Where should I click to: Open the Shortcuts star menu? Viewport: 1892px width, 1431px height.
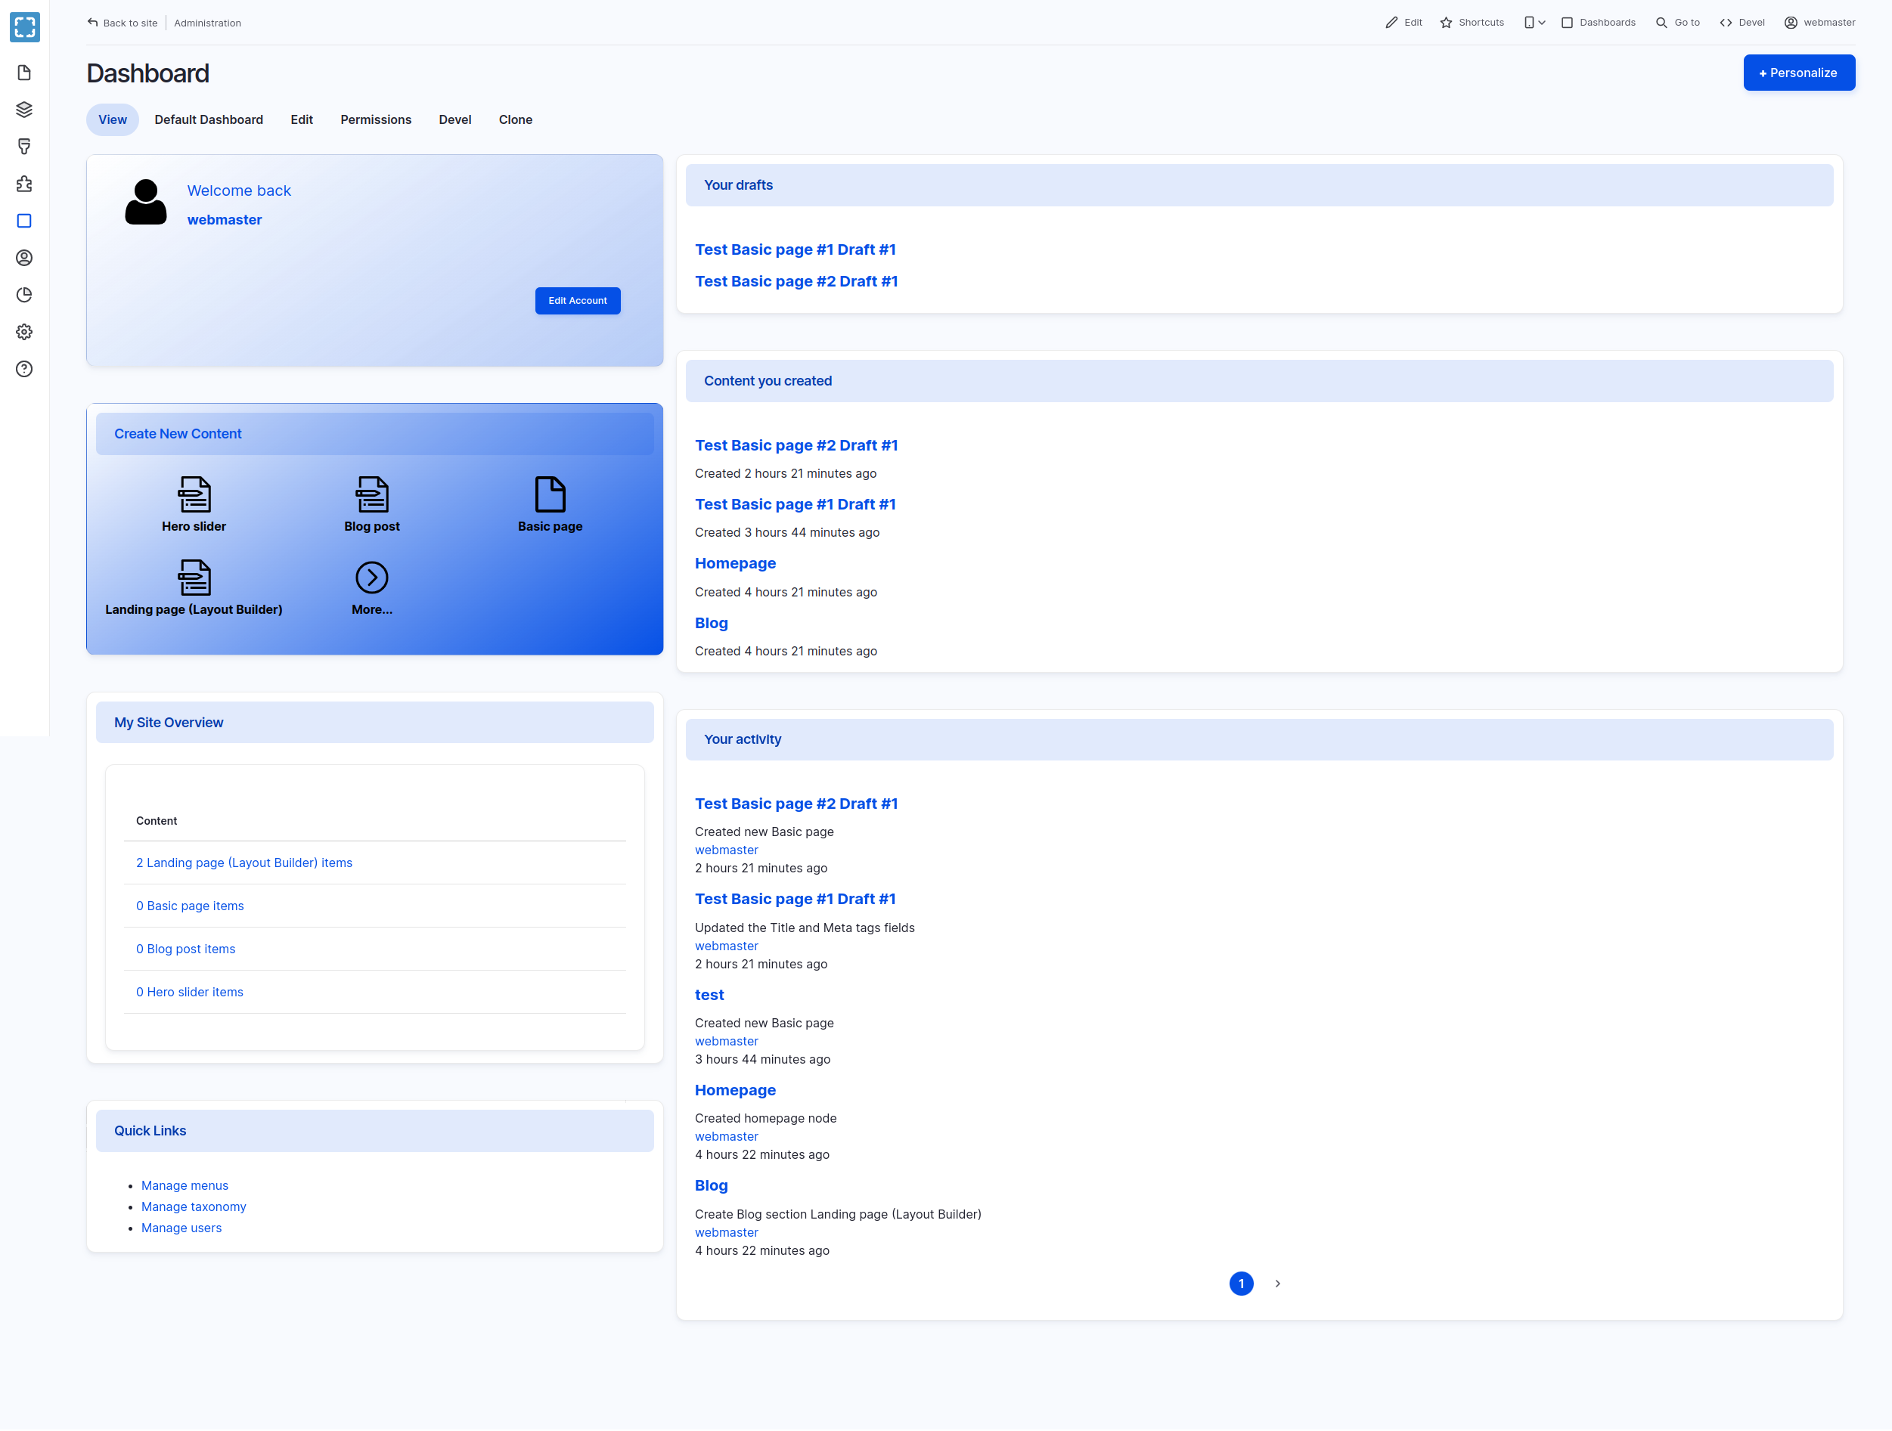[1472, 23]
